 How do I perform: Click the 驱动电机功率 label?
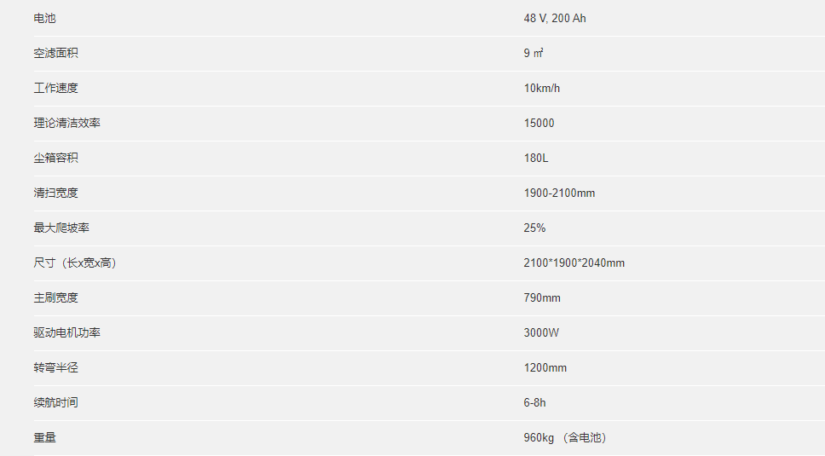click(66, 333)
